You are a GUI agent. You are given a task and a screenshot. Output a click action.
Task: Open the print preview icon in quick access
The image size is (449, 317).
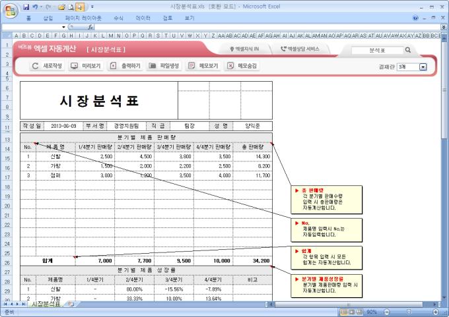71,7
